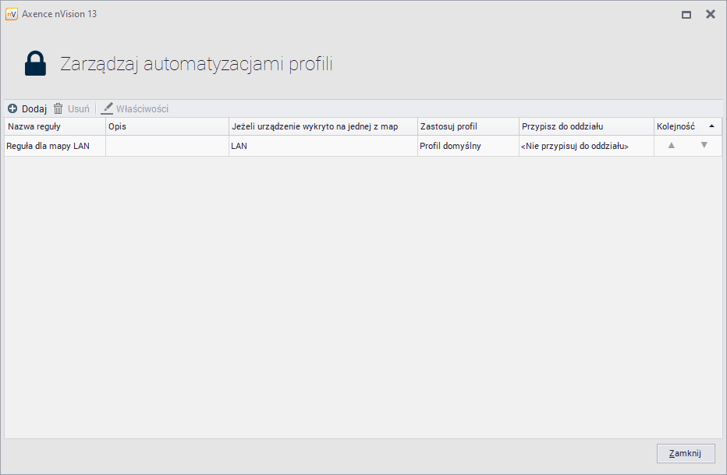
Task: Sort by Zastosuj profil column
Action: (x=468, y=126)
